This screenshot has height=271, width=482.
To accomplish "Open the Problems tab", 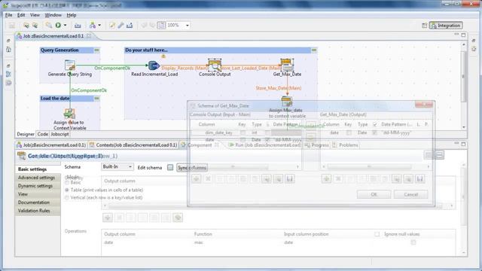I will point(346,145).
